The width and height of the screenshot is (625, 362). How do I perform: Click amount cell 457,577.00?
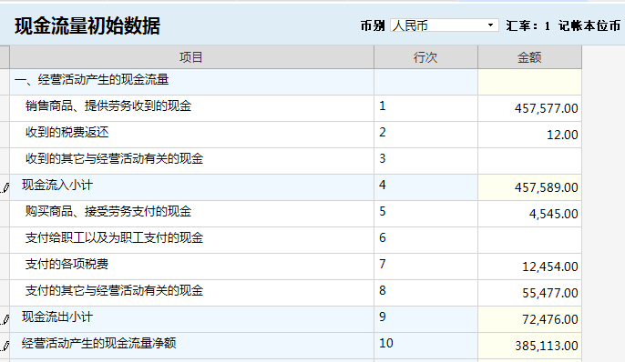[x=529, y=108]
